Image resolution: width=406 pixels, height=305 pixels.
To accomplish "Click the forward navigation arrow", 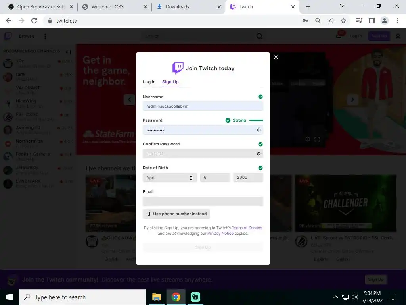I will pyautogui.click(x=21, y=21).
